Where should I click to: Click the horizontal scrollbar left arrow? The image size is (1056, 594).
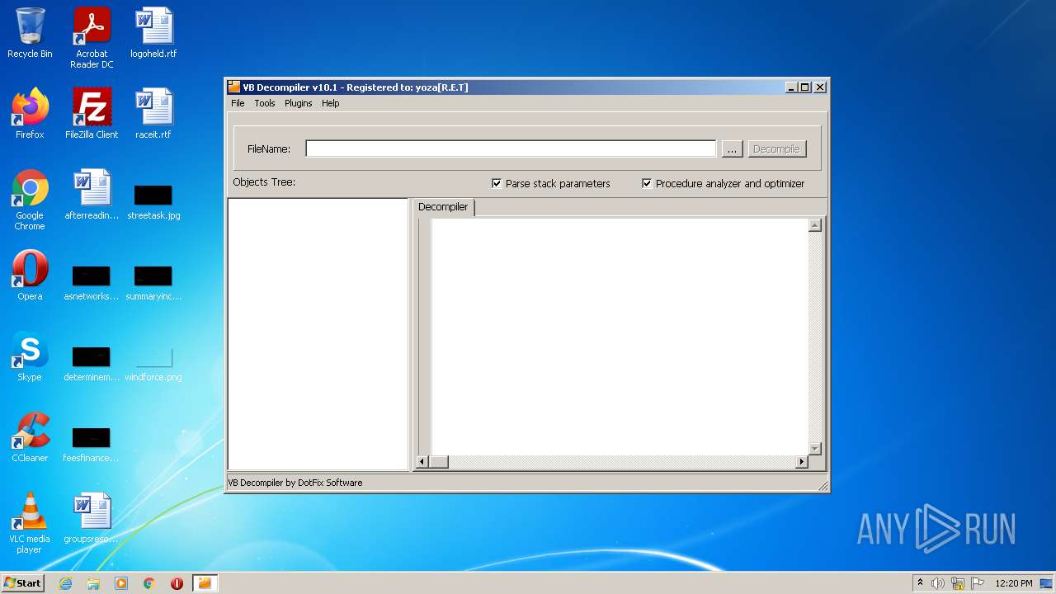[422, 462]
